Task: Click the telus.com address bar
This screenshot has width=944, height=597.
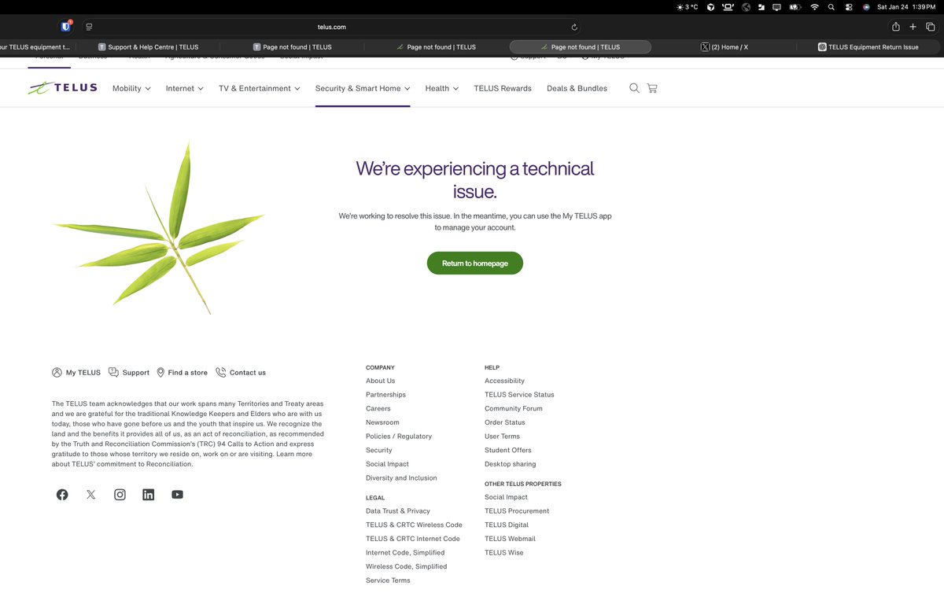Action: 332,27
